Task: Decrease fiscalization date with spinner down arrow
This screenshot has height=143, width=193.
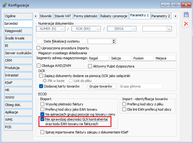Action: [114, 43]
